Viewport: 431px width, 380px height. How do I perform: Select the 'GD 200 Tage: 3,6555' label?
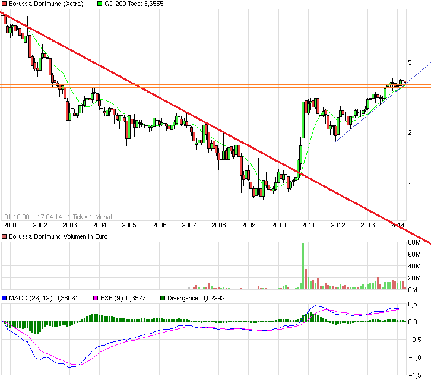[x=134, y=4]
